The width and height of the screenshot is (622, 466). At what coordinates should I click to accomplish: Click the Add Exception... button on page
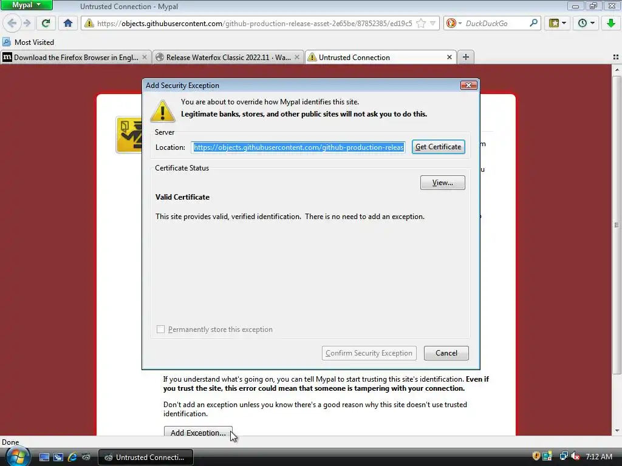pyautogui.click(x=198, y=432)
